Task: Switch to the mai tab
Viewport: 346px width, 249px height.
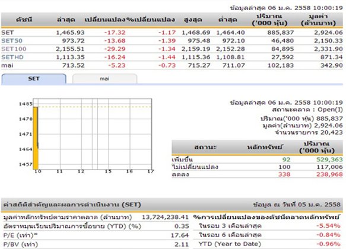Action: 104,79
